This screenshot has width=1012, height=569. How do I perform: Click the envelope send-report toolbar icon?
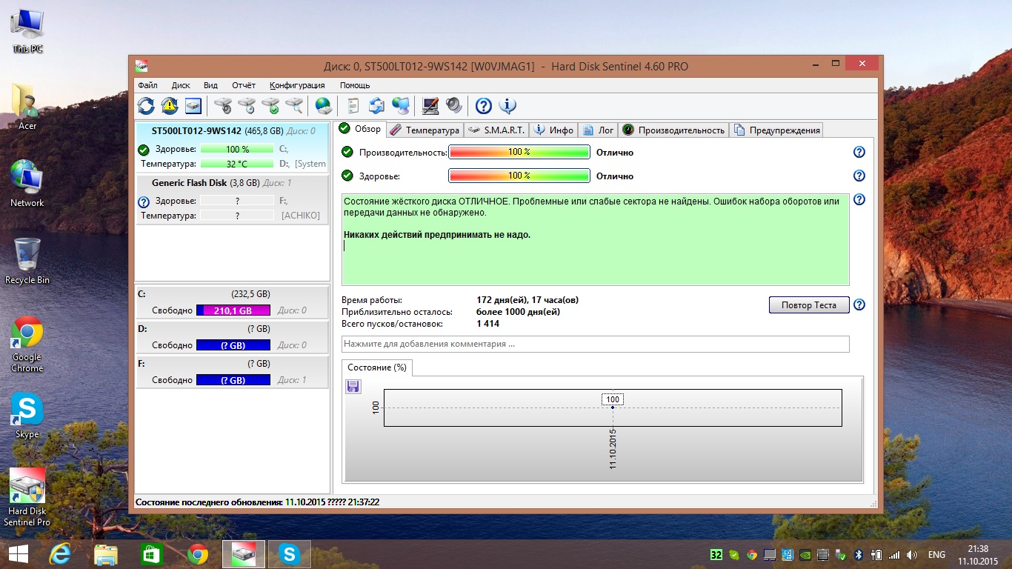(377, 106)
